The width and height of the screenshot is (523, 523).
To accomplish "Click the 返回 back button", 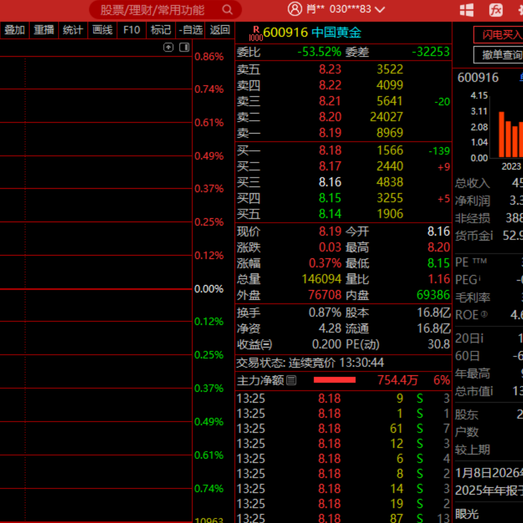I will coord(219,30).
